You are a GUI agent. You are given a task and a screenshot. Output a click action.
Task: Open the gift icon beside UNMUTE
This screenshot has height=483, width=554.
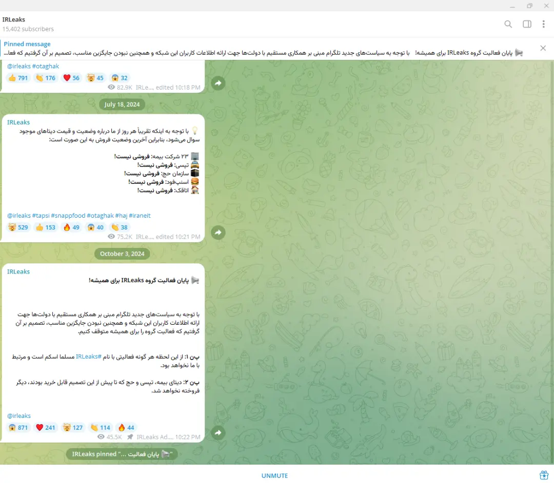click(x=544, y=475)
